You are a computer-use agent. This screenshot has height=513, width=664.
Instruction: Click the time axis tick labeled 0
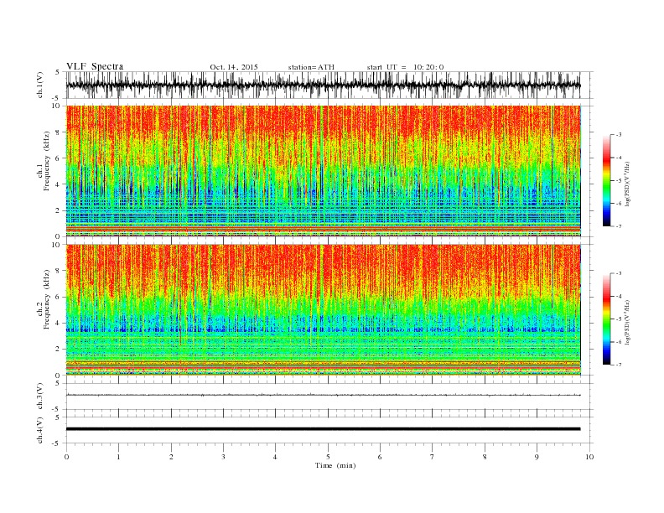(x=66, y=457)
